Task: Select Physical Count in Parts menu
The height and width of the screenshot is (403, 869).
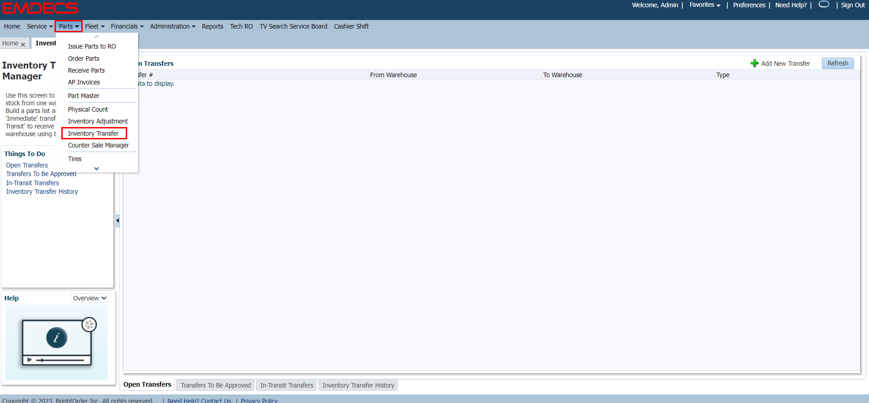Action: tap(88, 109)
